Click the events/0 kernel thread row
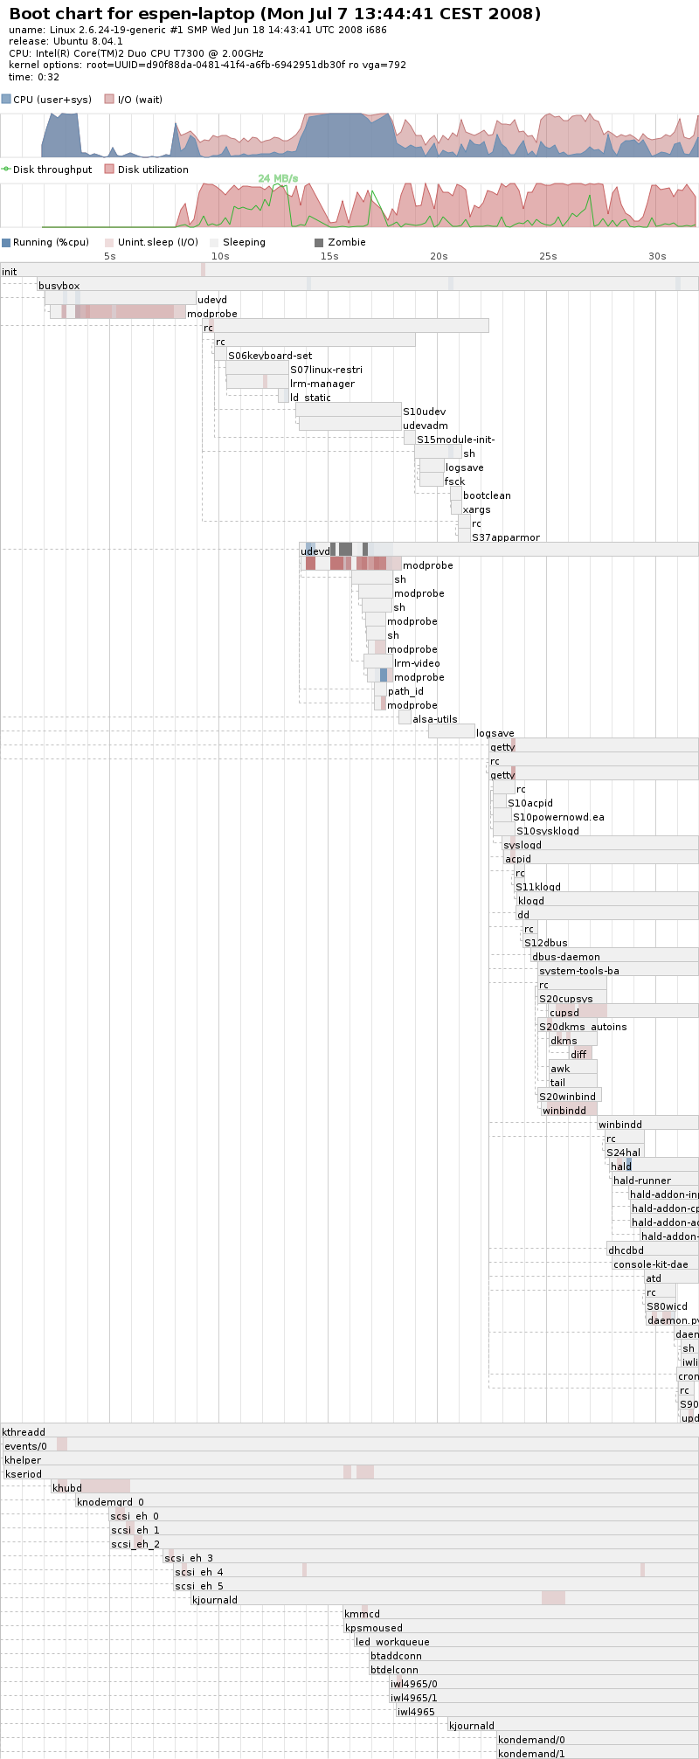This screenshot has height=1759, width=699. 350,1444
